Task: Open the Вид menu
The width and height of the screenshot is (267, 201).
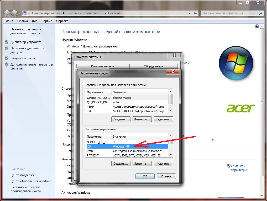Action: pyautogui.click(x=35, y=21)
